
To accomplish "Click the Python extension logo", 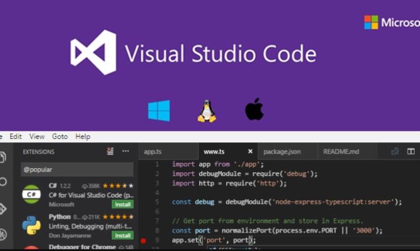I will coord(31,225).
